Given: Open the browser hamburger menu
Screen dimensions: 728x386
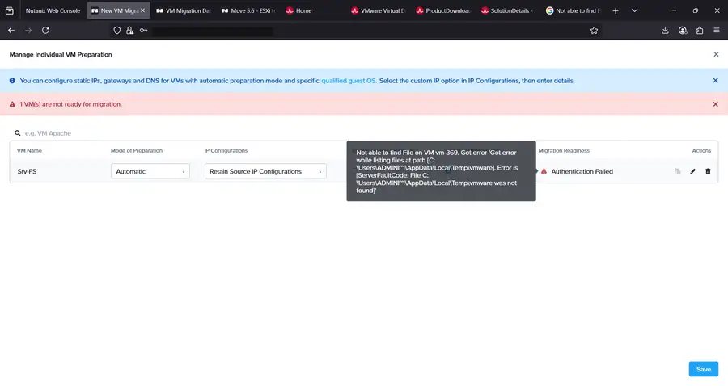Looking at the screenshot, I should pos(717,30).
